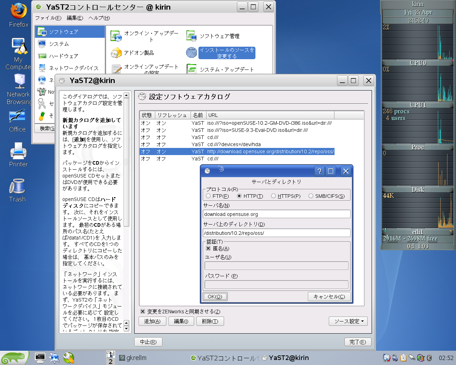Image resolution: width=456 pixels, height=365 pixels.
Task: Open the Trash desktop icon
Action: point(17,187)
